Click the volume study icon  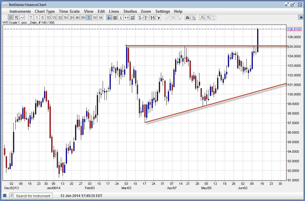[x=132, y=18]
